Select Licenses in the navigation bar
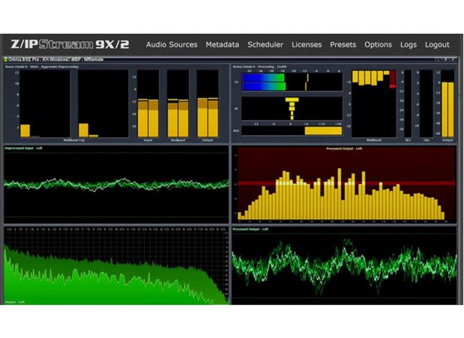The image size is (464, 338). click(307, 45)
